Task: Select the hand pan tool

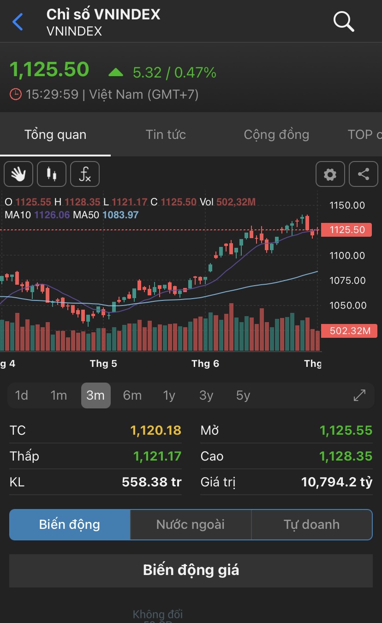Action: [x=18, y=174]
